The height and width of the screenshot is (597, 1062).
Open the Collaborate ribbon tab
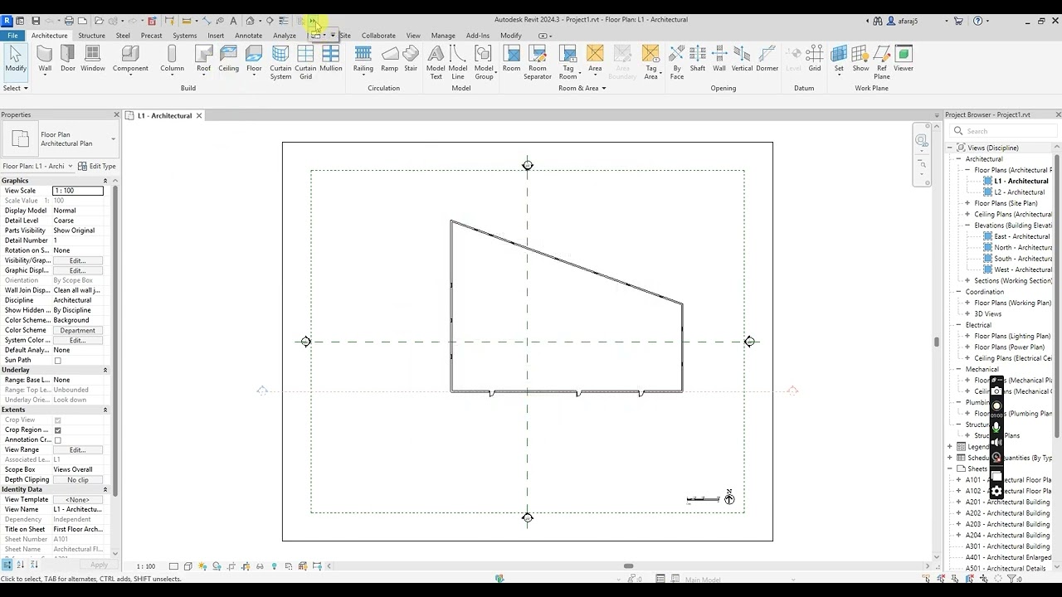pyautogui.click(x=378, y=36)
